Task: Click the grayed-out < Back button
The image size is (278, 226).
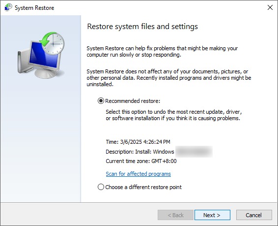Action: [x=175, y=215]
